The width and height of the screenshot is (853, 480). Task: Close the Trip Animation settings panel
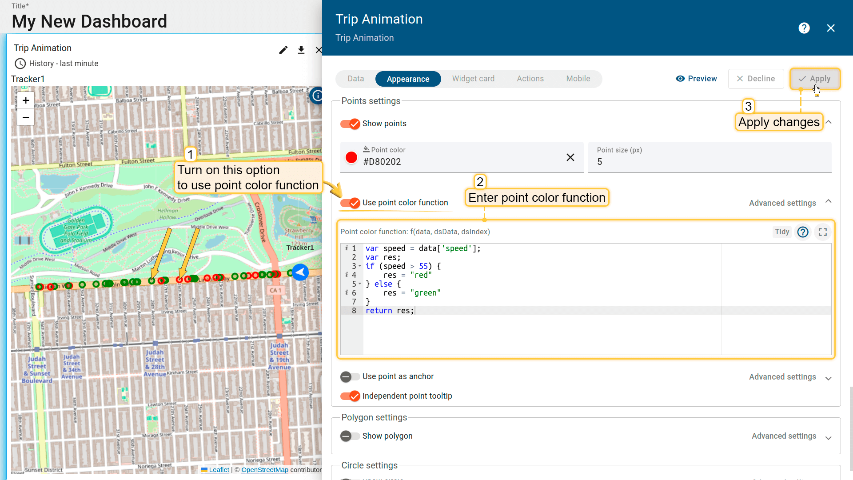coord(831,28)
